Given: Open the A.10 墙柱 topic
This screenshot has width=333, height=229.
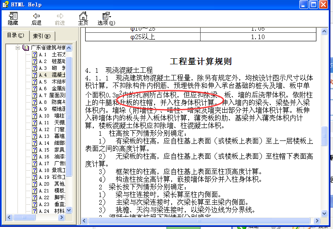Looking at the screenshot, I should pyautogui.click(x=52, y=116).
